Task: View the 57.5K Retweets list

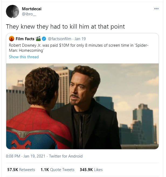Action: (x=21, y=170)
